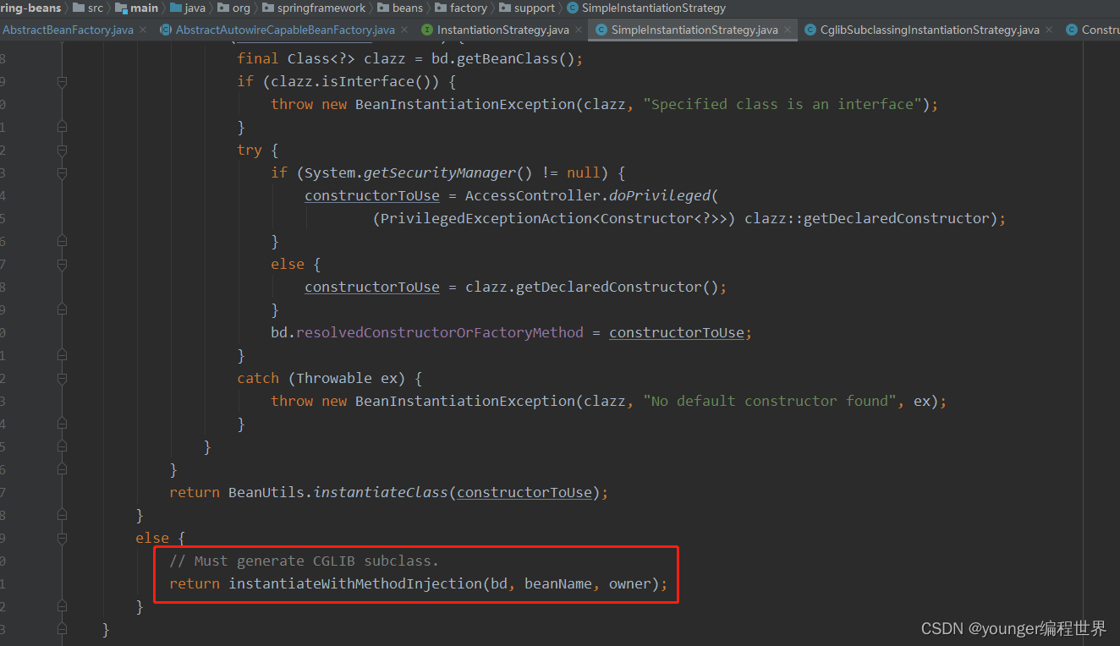The image size is (1120, 646).
Task: Open the AbstractAutowireCapableBeanFactory.java tab
Action: (x=285, y=30)
